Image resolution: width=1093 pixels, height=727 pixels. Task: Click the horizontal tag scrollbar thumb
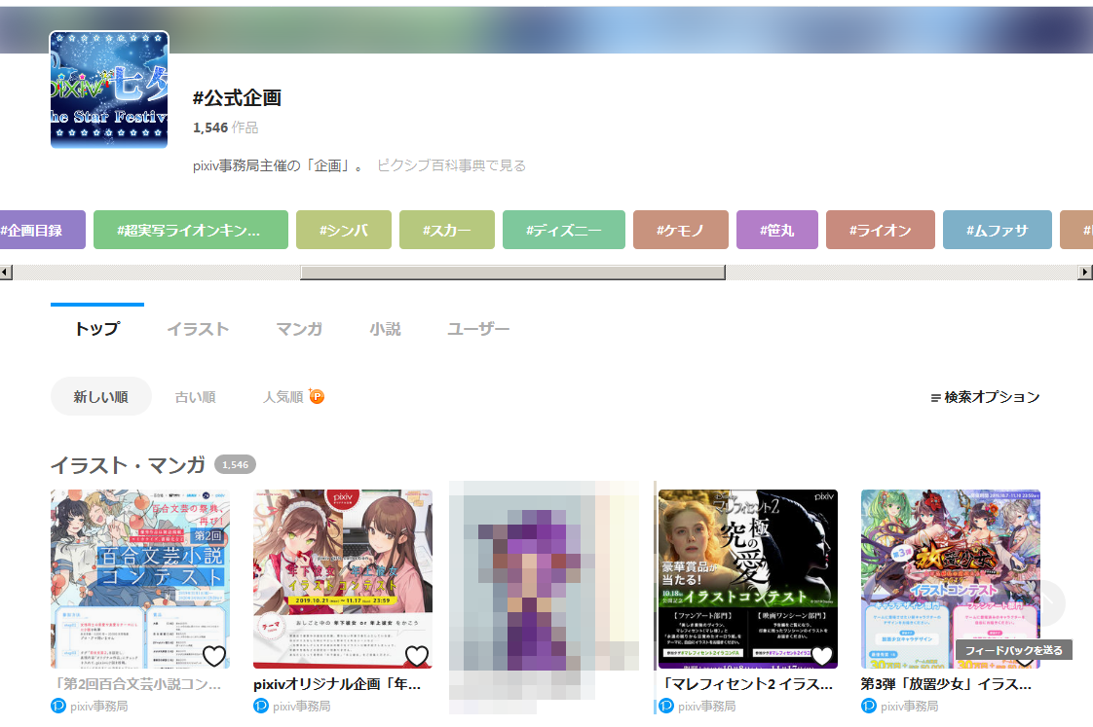[x=512, y=273]
